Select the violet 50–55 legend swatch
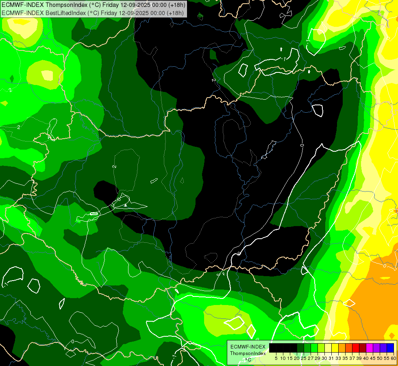This screenshot has width=398, height=366. tap(383, 348)
